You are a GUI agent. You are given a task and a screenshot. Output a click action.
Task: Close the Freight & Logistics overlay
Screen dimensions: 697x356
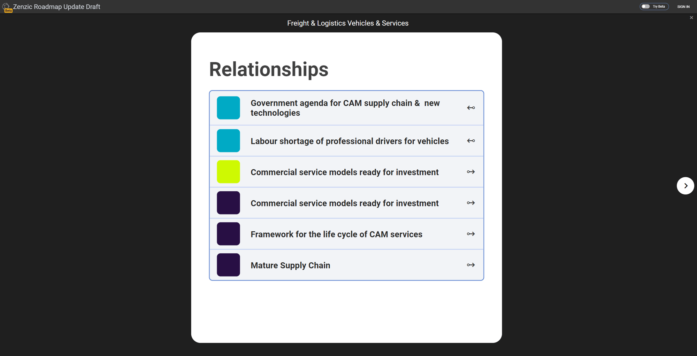pyautogui.click(x=691, y=18)
